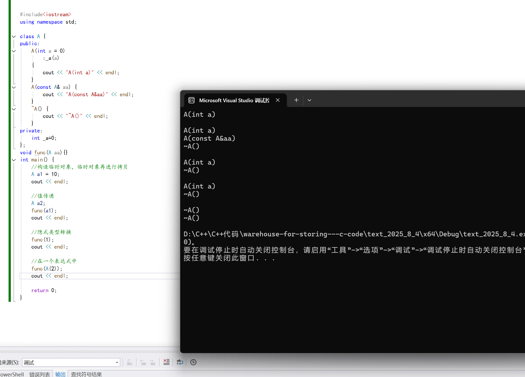Toggle timestamps with the clock icon
Viewport: 525px width, 377px height.
pos(193,362)
